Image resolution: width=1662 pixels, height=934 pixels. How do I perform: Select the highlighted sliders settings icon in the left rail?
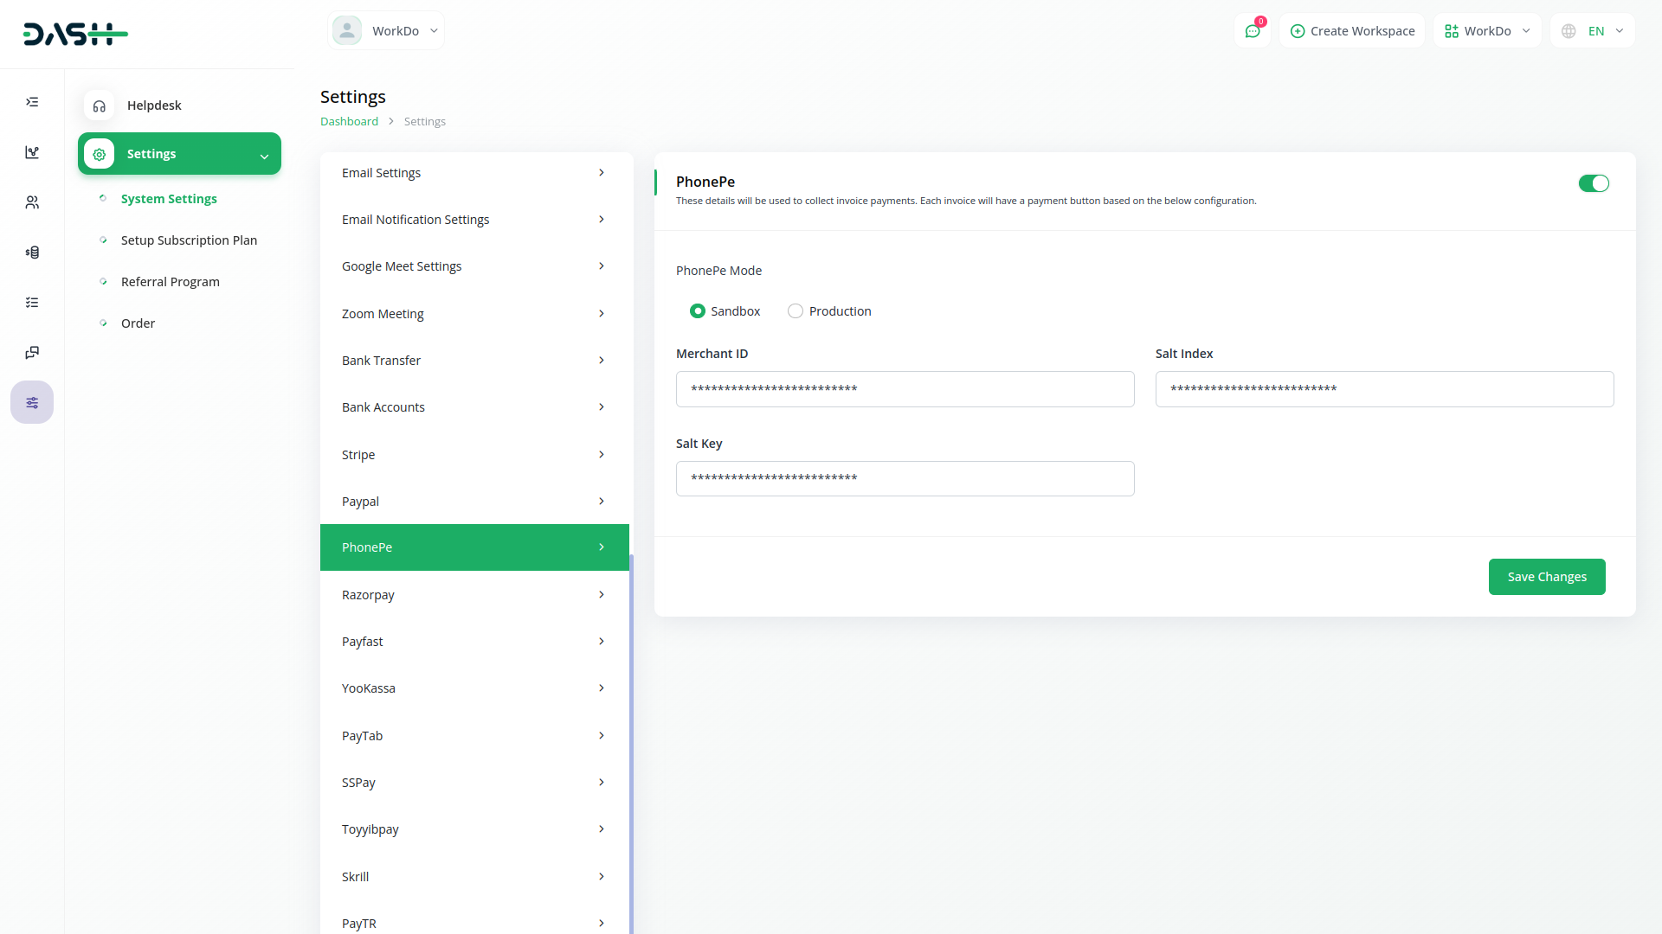32,403
